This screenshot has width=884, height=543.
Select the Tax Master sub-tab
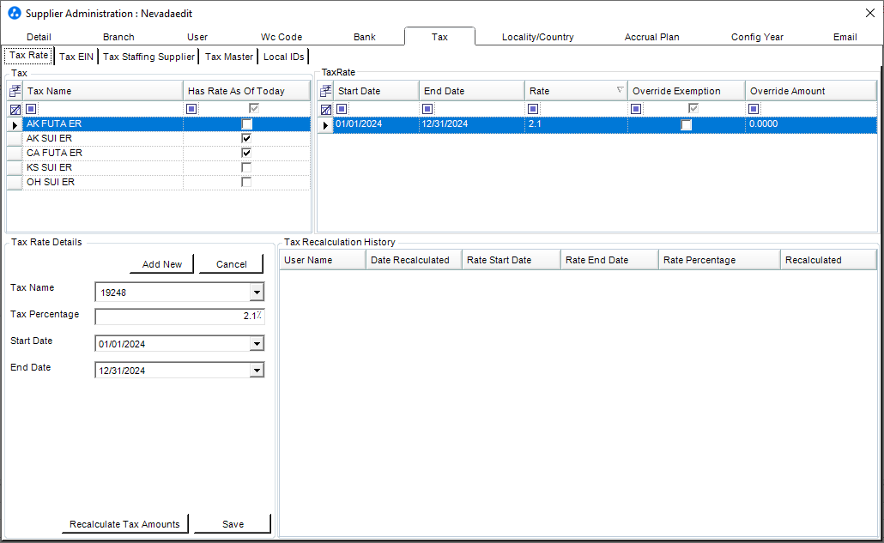[x=229, y=57]
